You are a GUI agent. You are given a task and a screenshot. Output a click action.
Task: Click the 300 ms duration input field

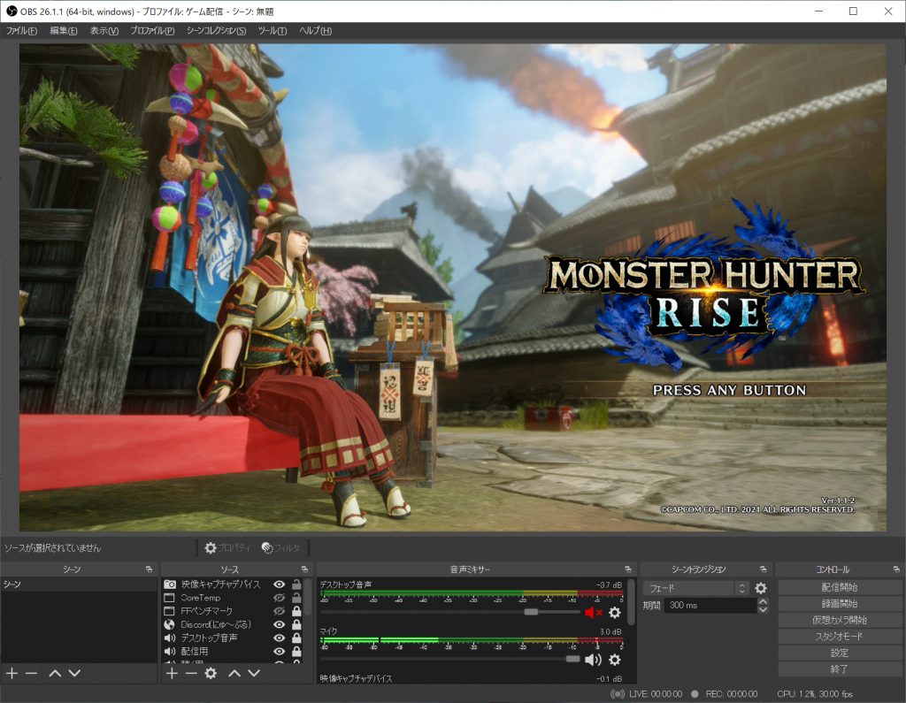point(710,606)
